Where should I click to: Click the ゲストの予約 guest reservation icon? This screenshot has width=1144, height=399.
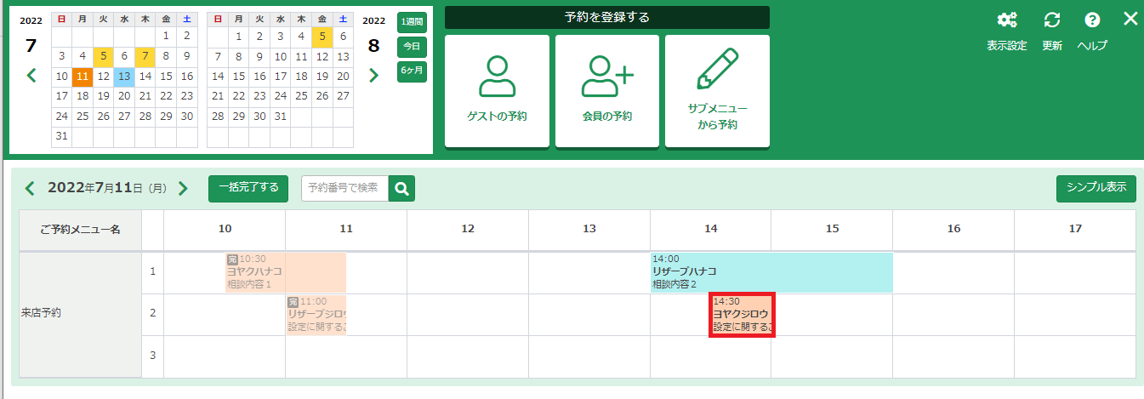pos(497,77)
